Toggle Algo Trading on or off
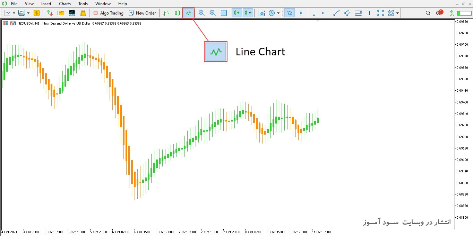Screen dimensions: 473x236 (x=108, y=13)
